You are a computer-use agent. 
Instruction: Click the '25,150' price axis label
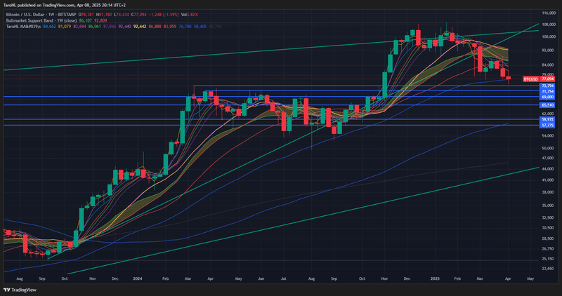[x=547, y=259]
